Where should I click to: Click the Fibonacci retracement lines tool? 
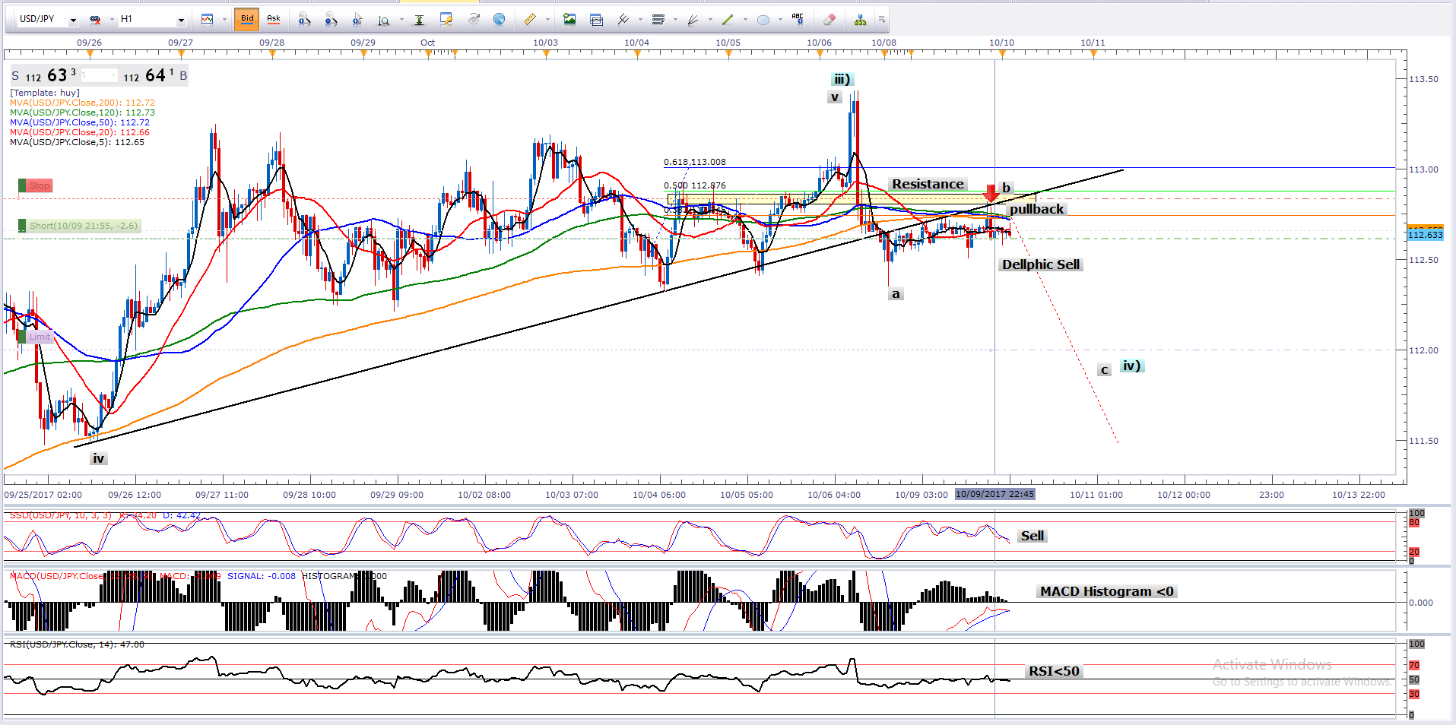coord(658,20)
